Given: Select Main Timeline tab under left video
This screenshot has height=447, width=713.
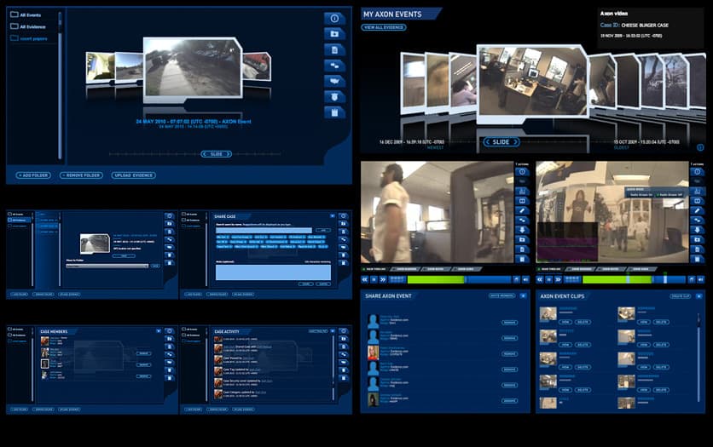Looking at the screenshot, I should coord(374,269).
